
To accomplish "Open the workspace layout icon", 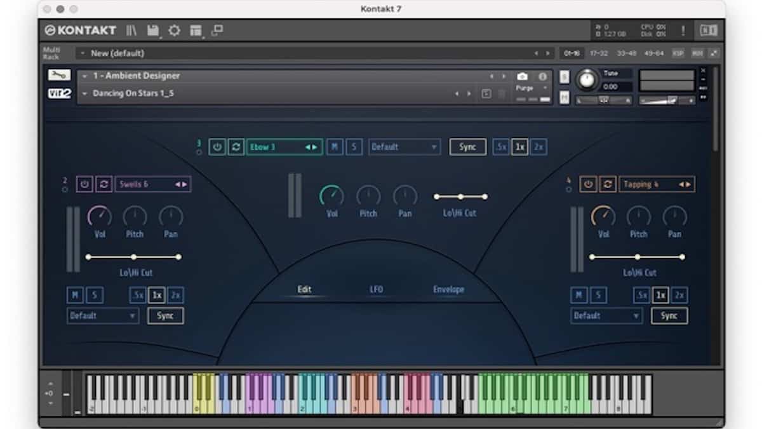I will click(196, 30).
